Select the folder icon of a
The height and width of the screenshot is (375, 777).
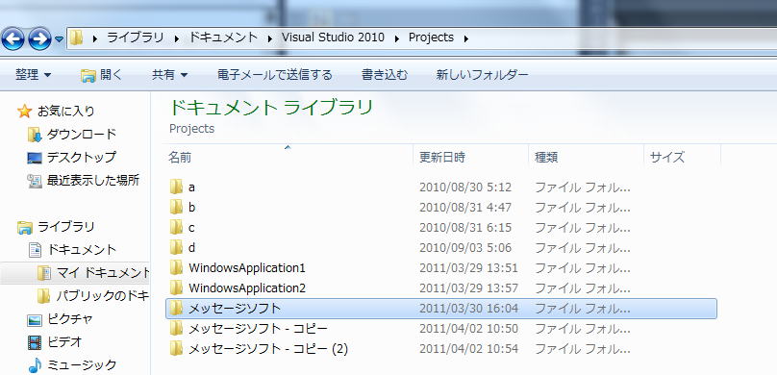pos(176,187)
